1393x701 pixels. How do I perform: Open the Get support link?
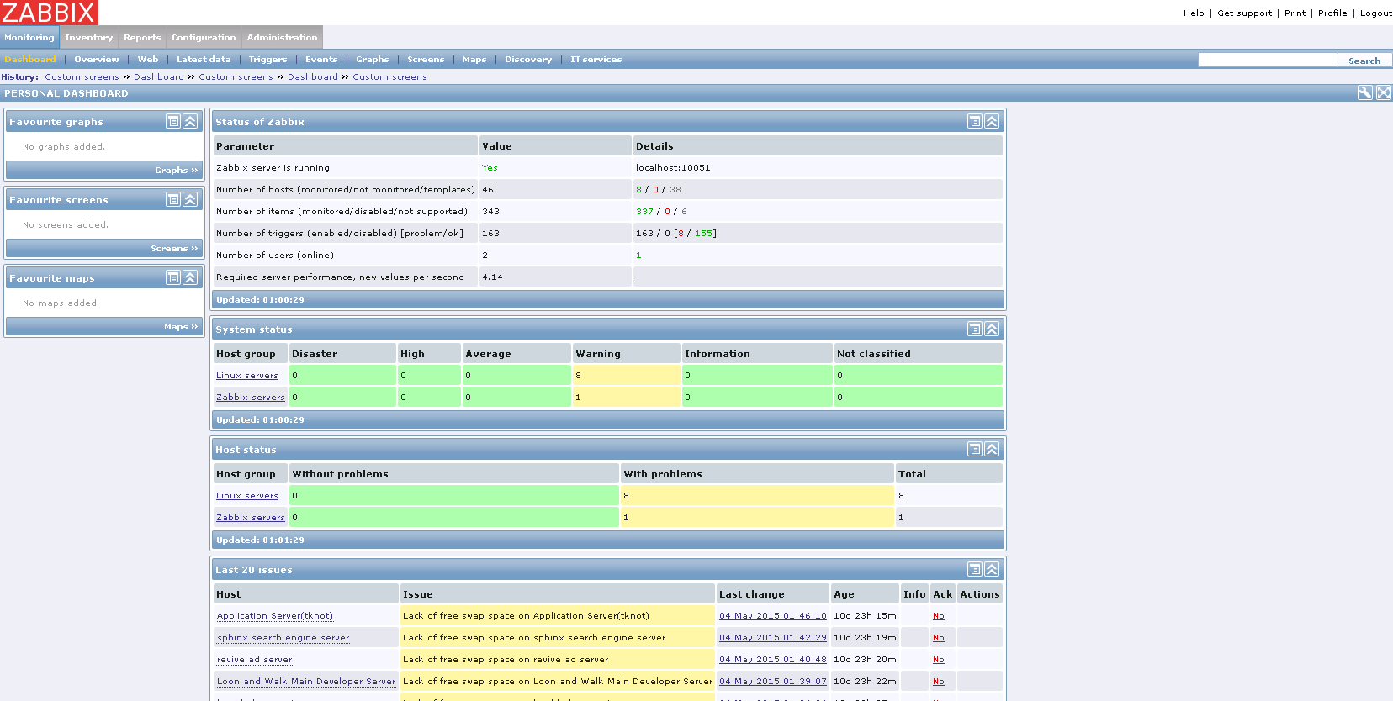pos(1245,13)
